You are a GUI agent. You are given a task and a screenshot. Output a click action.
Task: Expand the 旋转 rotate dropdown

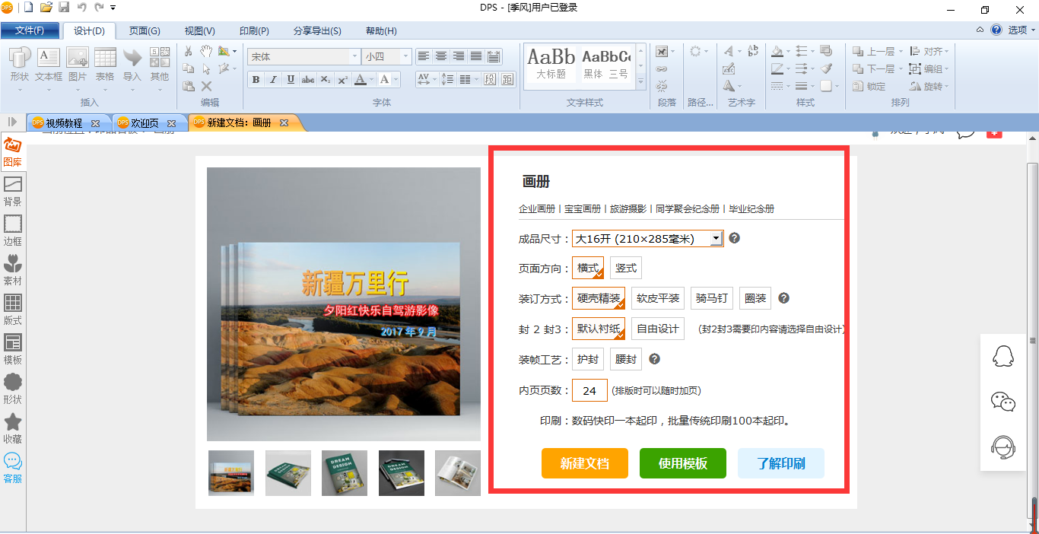point(947,86)
